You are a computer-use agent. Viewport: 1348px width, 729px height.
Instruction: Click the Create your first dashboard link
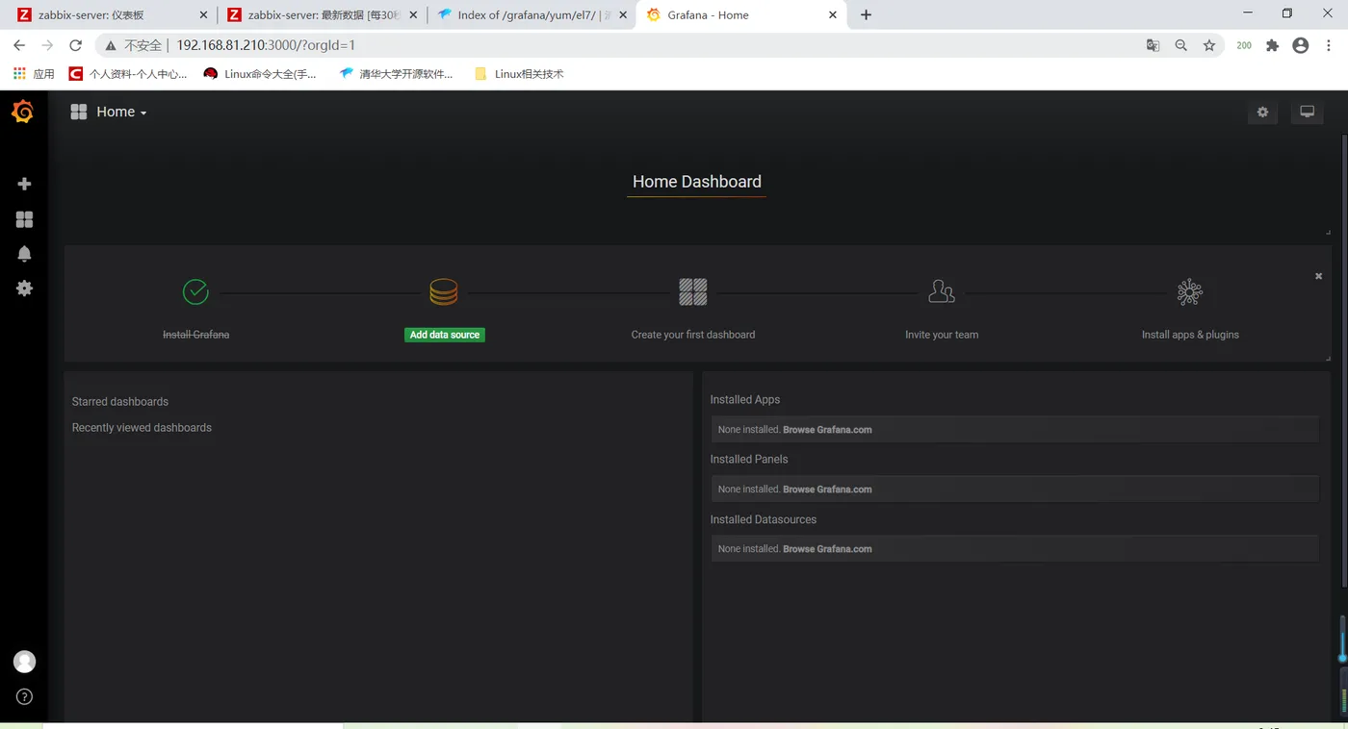[x=693, y=335]
